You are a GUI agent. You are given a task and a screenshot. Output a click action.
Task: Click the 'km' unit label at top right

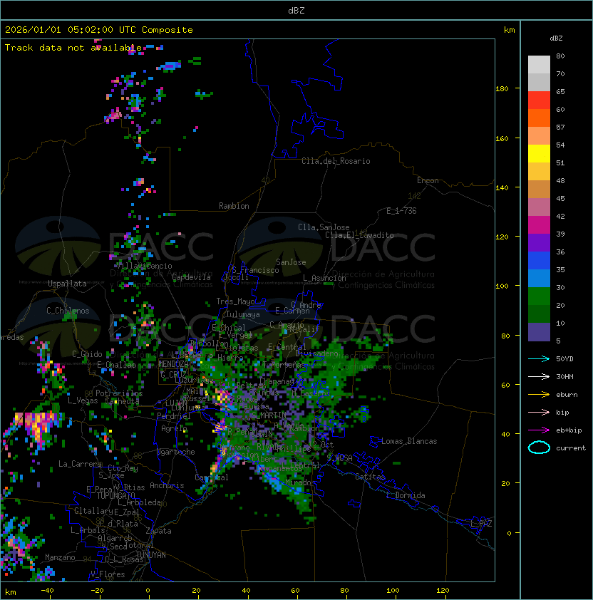pos(509,30)
